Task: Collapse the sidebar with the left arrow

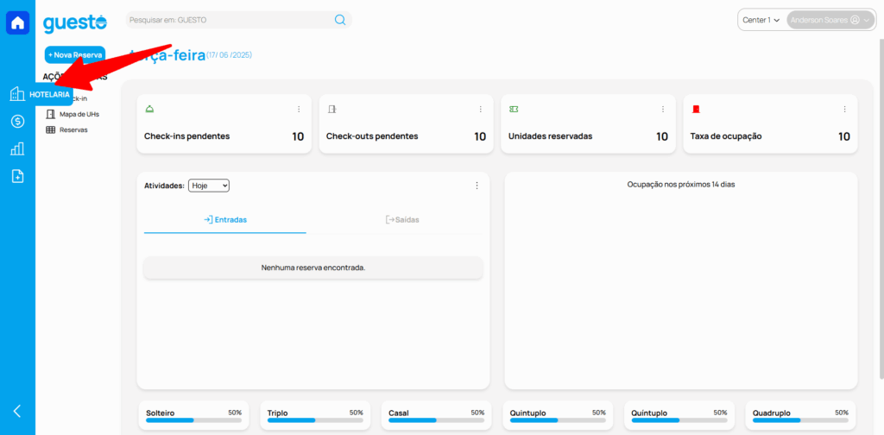Action: click(17, 411)
